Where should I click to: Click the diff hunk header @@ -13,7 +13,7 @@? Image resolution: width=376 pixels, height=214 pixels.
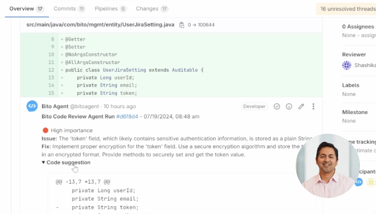click(83, 182)
